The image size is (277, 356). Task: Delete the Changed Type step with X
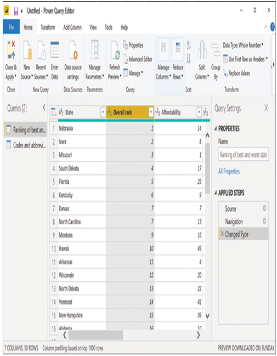[222, 234]
